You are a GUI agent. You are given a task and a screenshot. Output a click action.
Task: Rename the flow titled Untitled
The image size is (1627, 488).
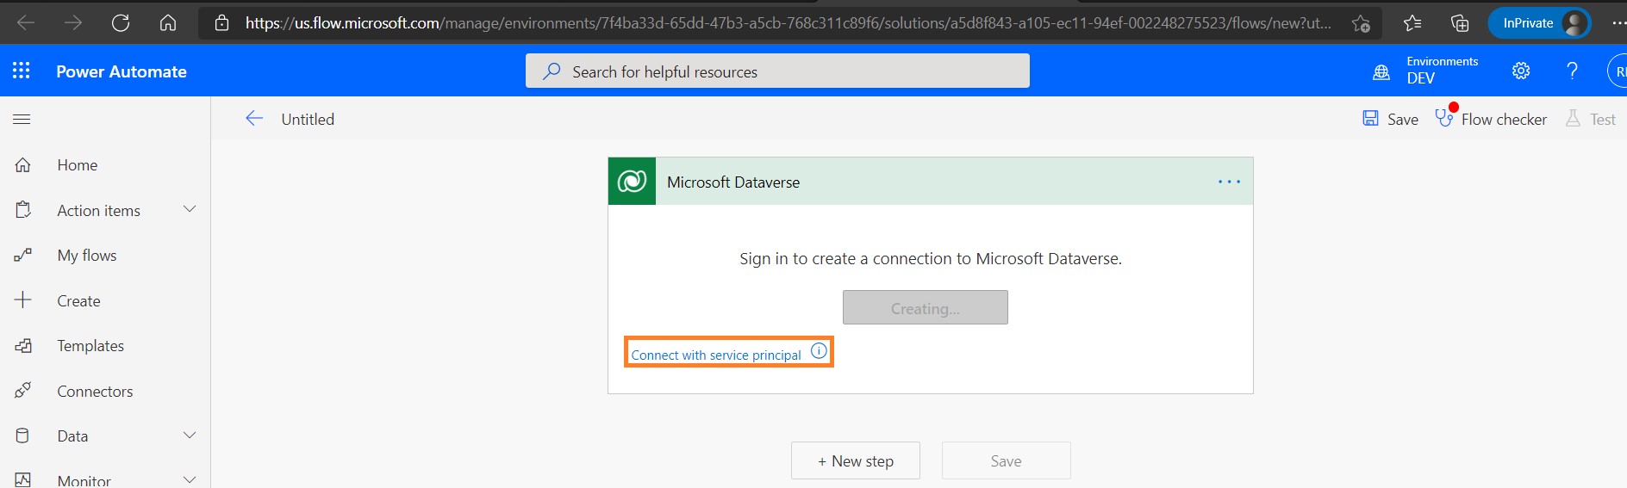308,120
